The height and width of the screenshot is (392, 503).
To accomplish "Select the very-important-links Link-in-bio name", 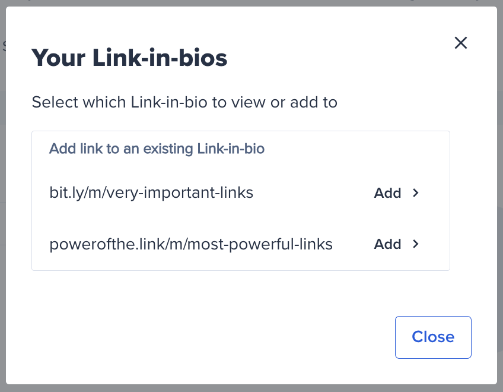I will (151, 192).
